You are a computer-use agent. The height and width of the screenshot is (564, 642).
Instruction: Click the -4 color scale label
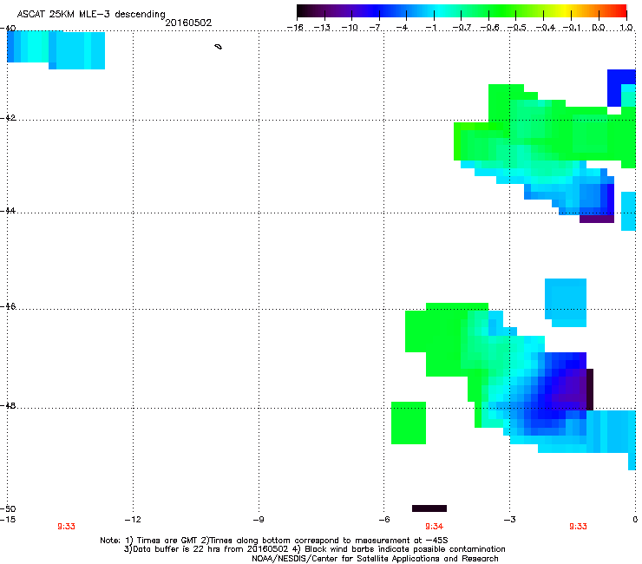pos(403,28)
